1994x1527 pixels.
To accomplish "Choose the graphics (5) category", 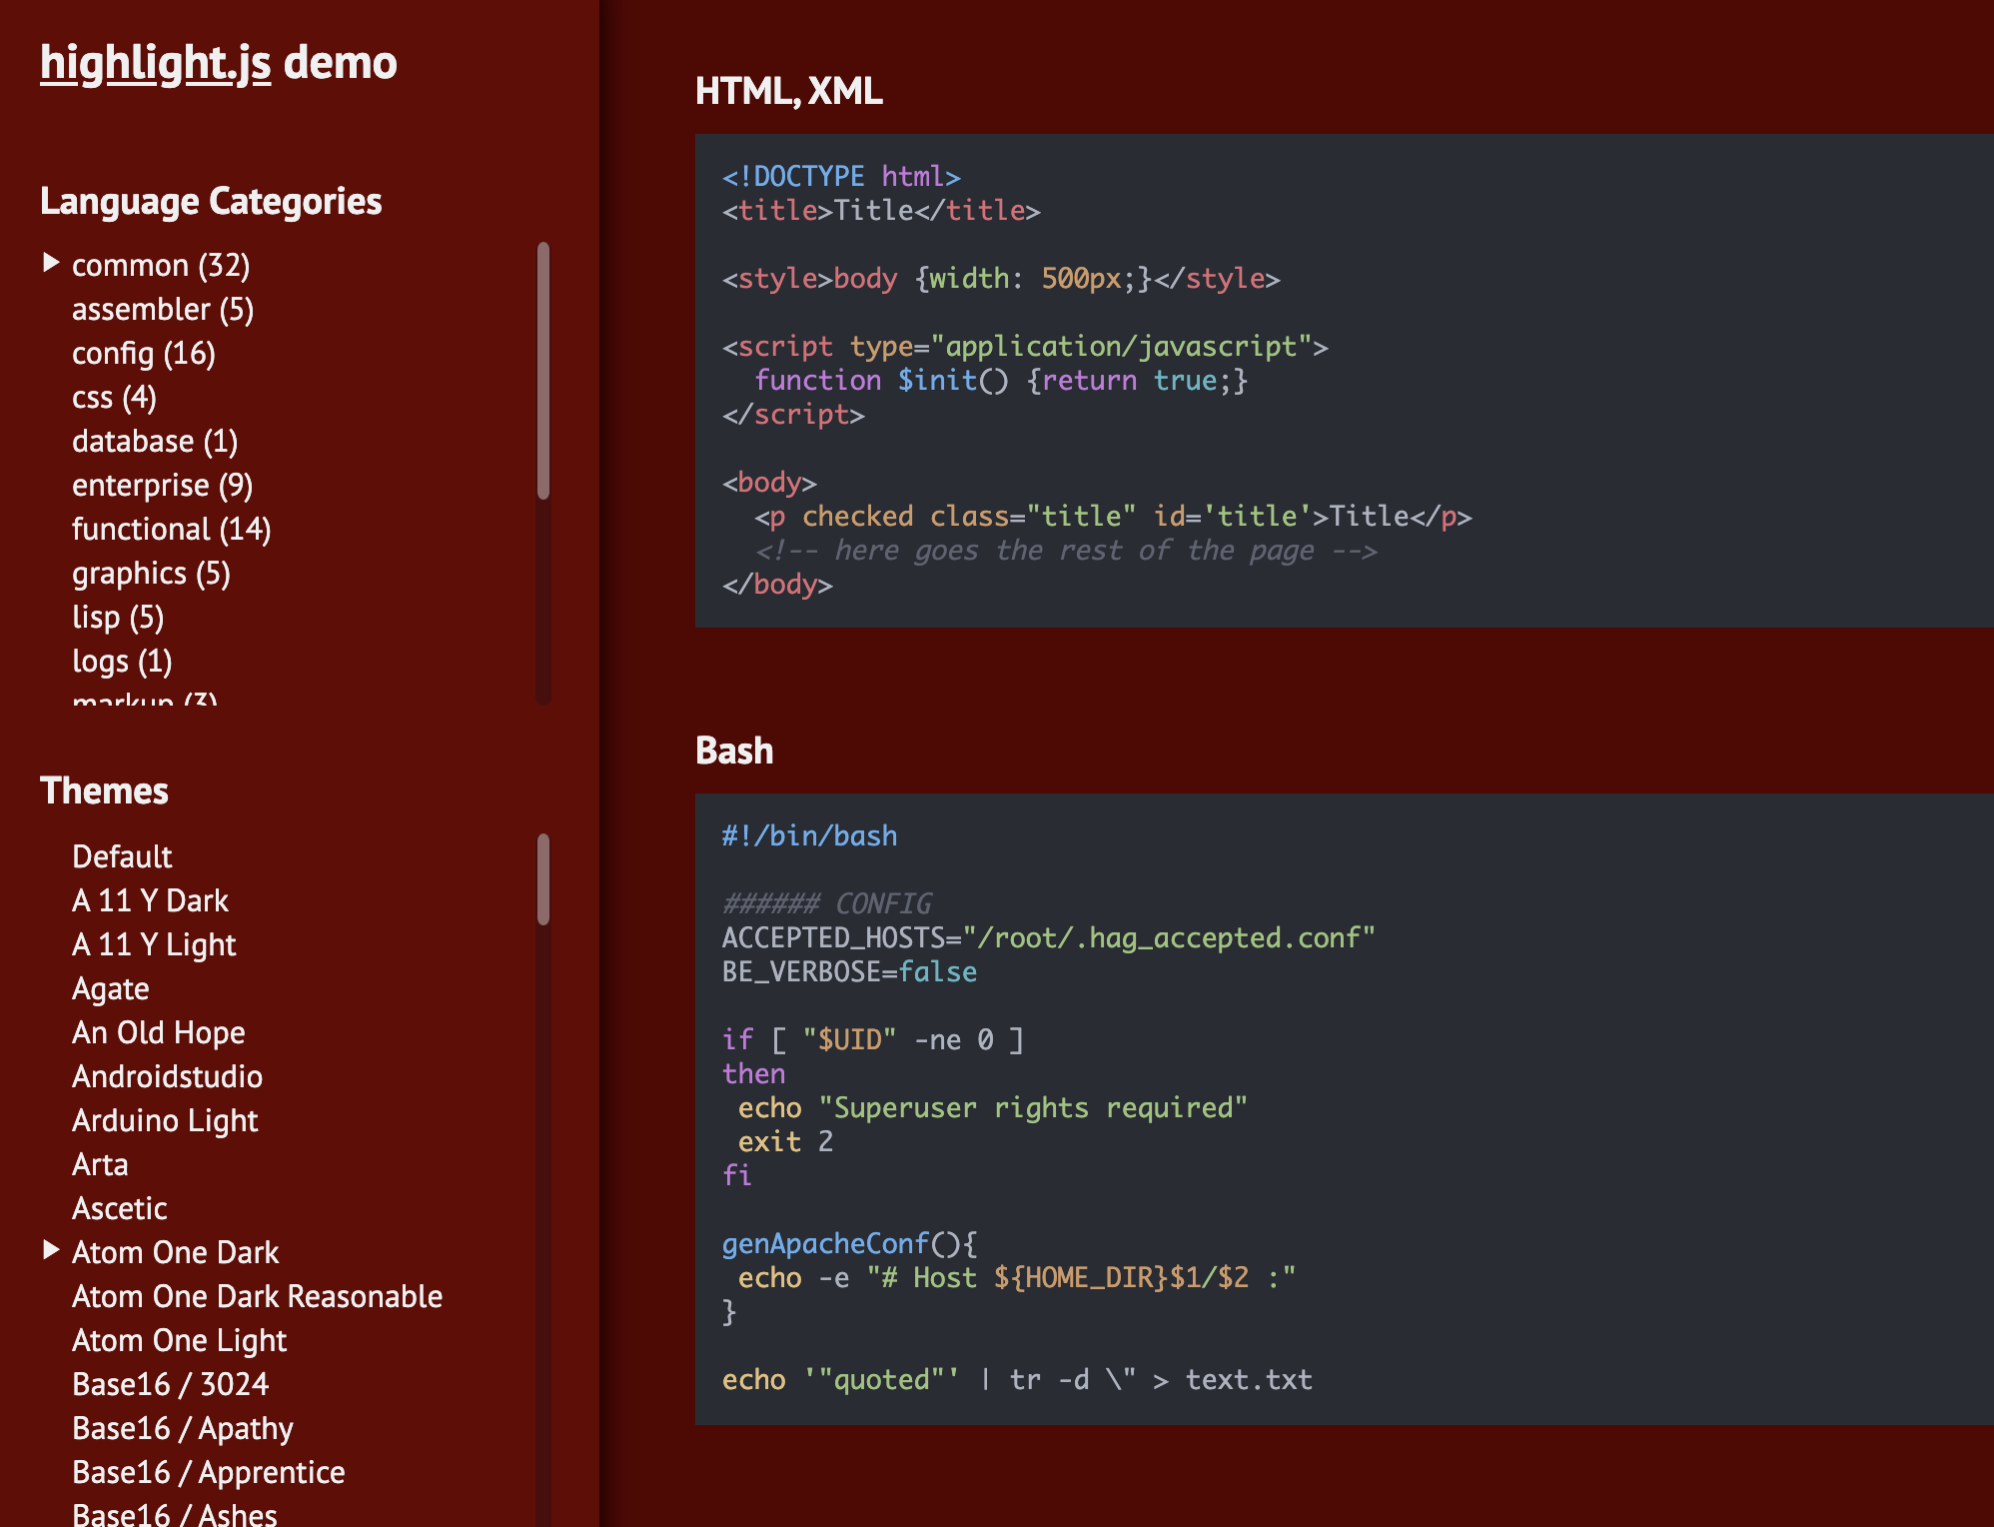I will 151,574.
